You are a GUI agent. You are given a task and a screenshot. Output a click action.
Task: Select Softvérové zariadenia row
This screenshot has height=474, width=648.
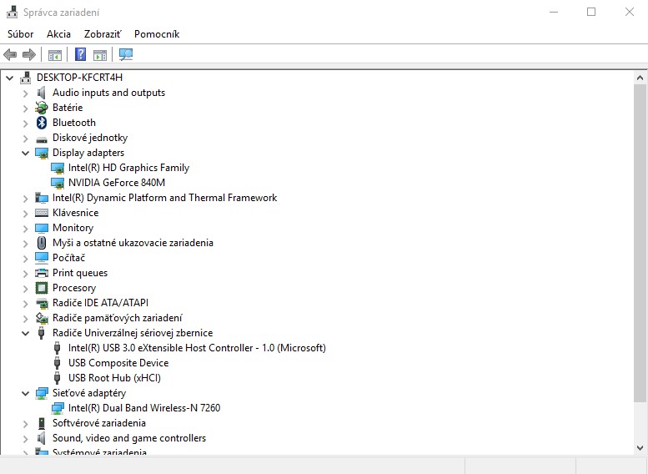(99, 423)
